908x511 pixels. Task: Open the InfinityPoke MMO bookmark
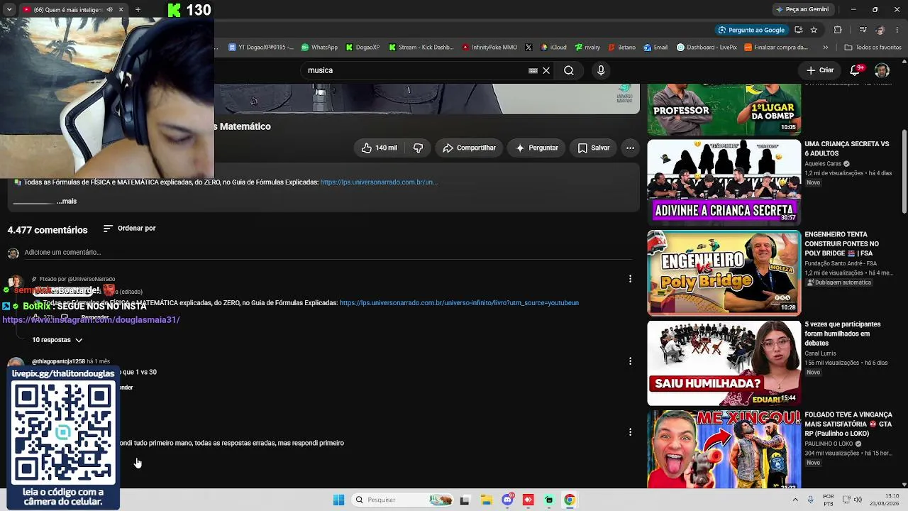489,48
